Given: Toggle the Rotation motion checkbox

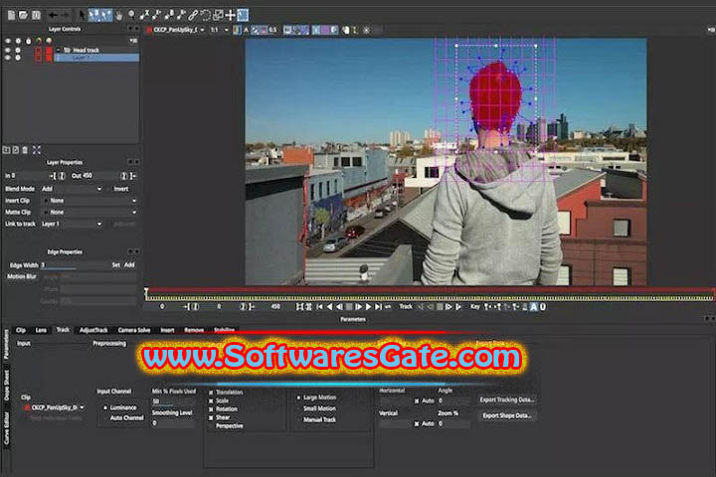Looking at the screenshot, I should 211,409.
